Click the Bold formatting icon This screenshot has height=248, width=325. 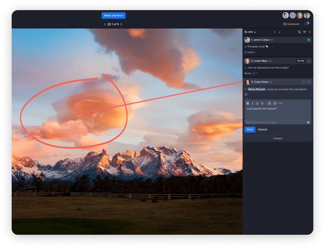(x=248, y=103)
